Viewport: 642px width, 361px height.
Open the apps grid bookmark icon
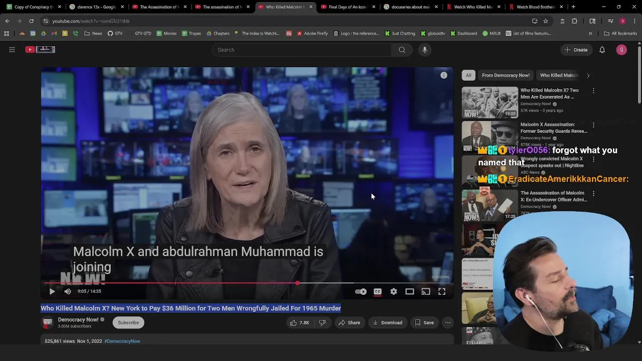tap(7, 34)
